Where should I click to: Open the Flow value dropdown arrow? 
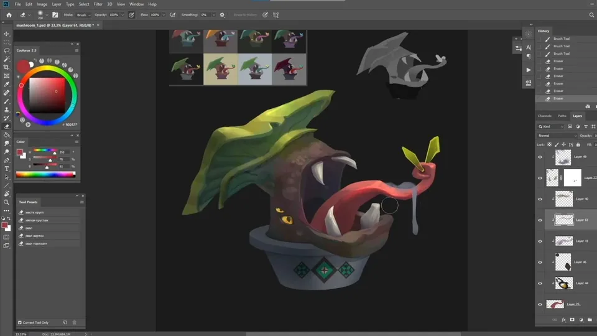pos(164,15)
